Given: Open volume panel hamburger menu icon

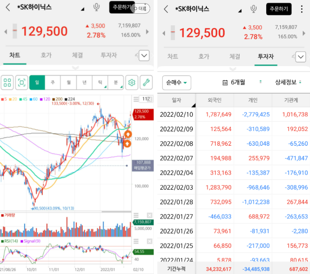Looking at the screenshot, I should [x=136, y=215].
